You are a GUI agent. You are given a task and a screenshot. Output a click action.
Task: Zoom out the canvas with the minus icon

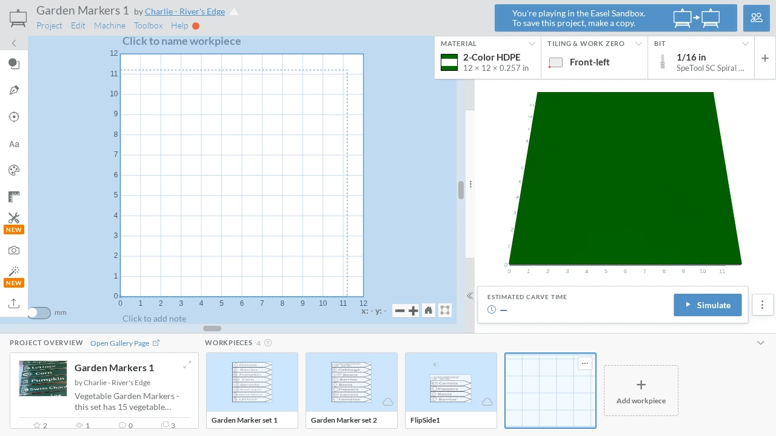tap(400, 311)
